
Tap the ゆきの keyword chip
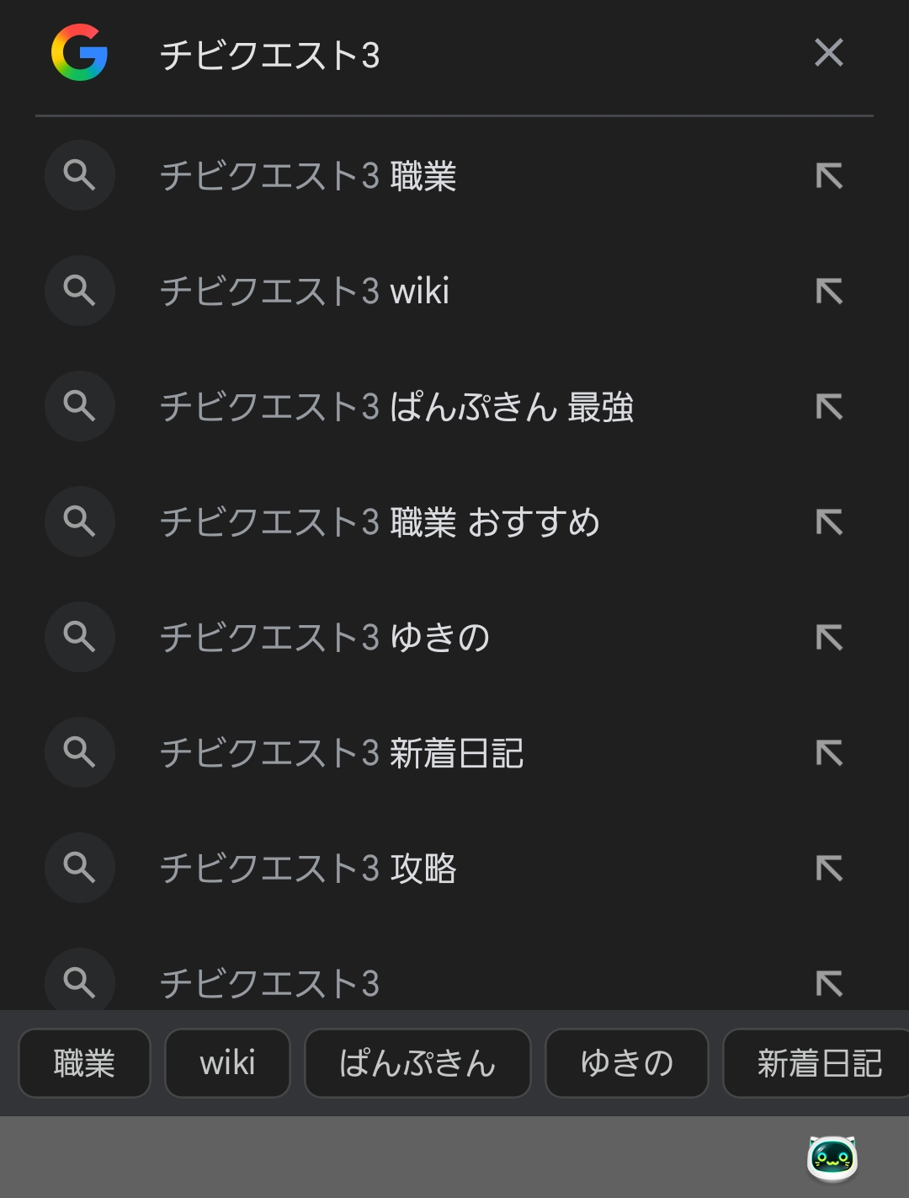click(627, 1063)
